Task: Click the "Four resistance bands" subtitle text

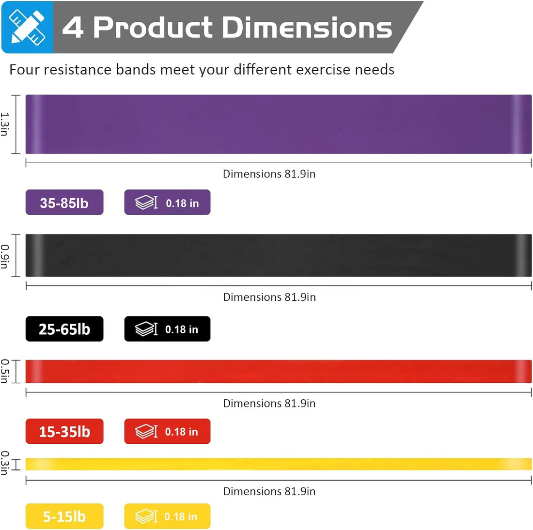Action: pos(202,70)
